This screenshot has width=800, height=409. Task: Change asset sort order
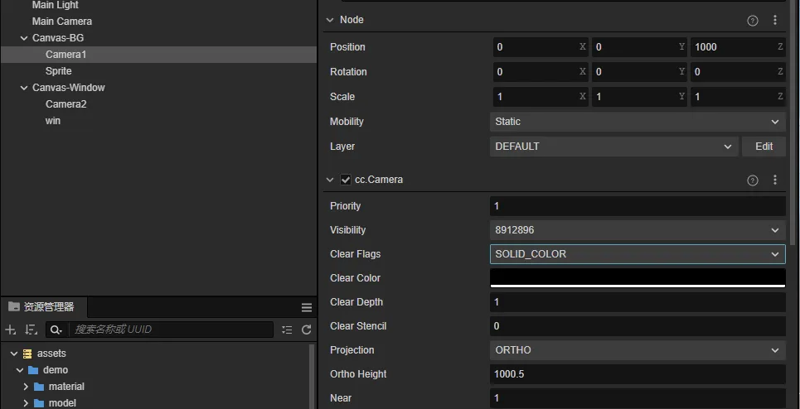tap(32, 330)
